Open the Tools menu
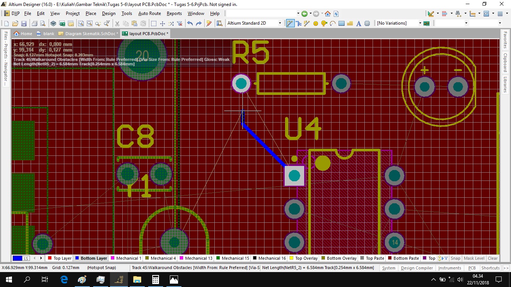This screenshot has width=511, height=287. 127,13
